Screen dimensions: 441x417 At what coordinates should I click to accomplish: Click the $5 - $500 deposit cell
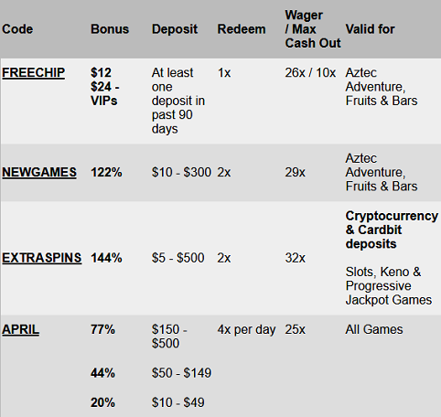click(x=178, y=258)
